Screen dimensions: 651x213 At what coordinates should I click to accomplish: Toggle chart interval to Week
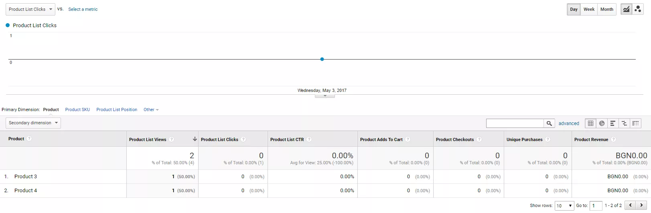coord(589,9)
